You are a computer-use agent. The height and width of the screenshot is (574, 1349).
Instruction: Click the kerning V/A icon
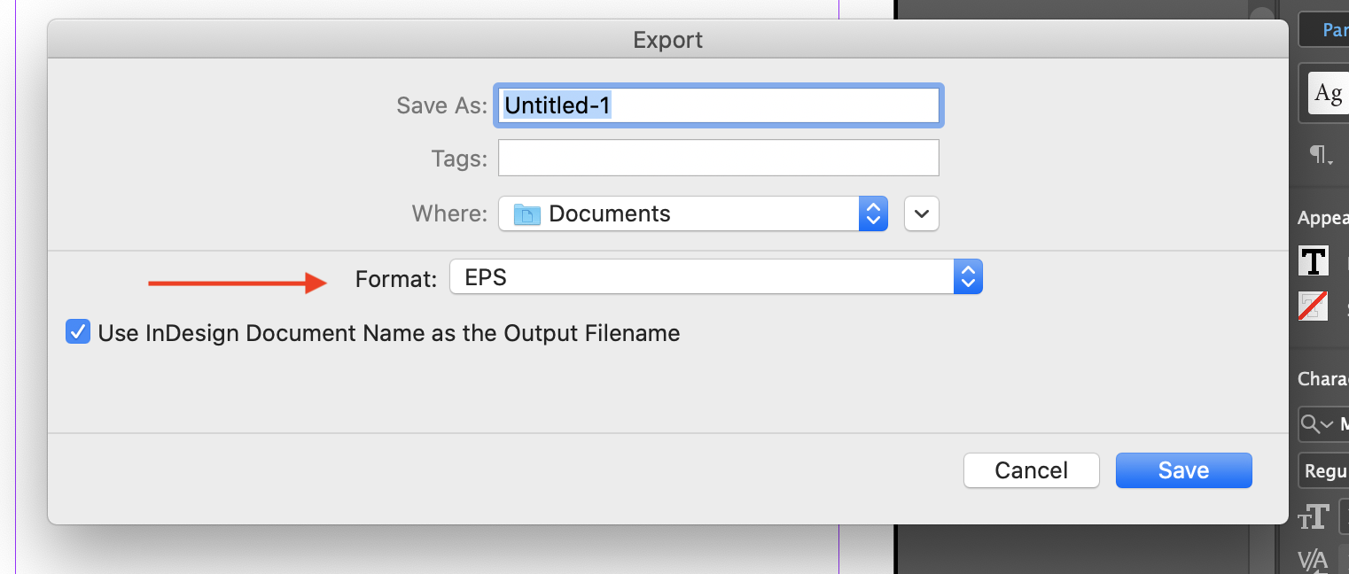[x=1313, y=560]
